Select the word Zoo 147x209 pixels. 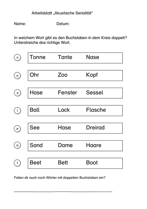[63, 75]
